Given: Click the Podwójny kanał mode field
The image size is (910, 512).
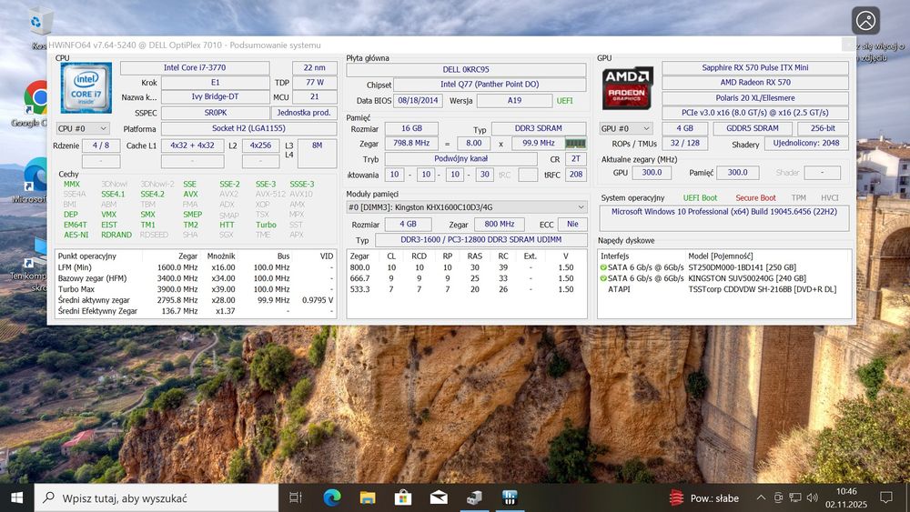Looking at the screenshot, I should [x=460, y=159].
